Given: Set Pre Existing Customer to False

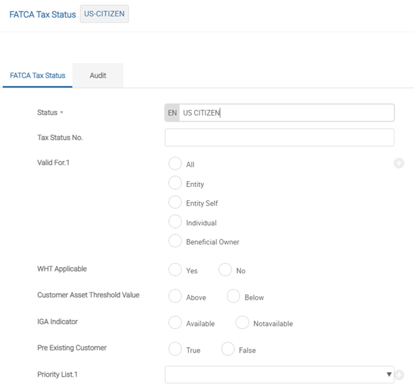Looking at the screenshot, I should pyautogui.click(x=228, y=349).
